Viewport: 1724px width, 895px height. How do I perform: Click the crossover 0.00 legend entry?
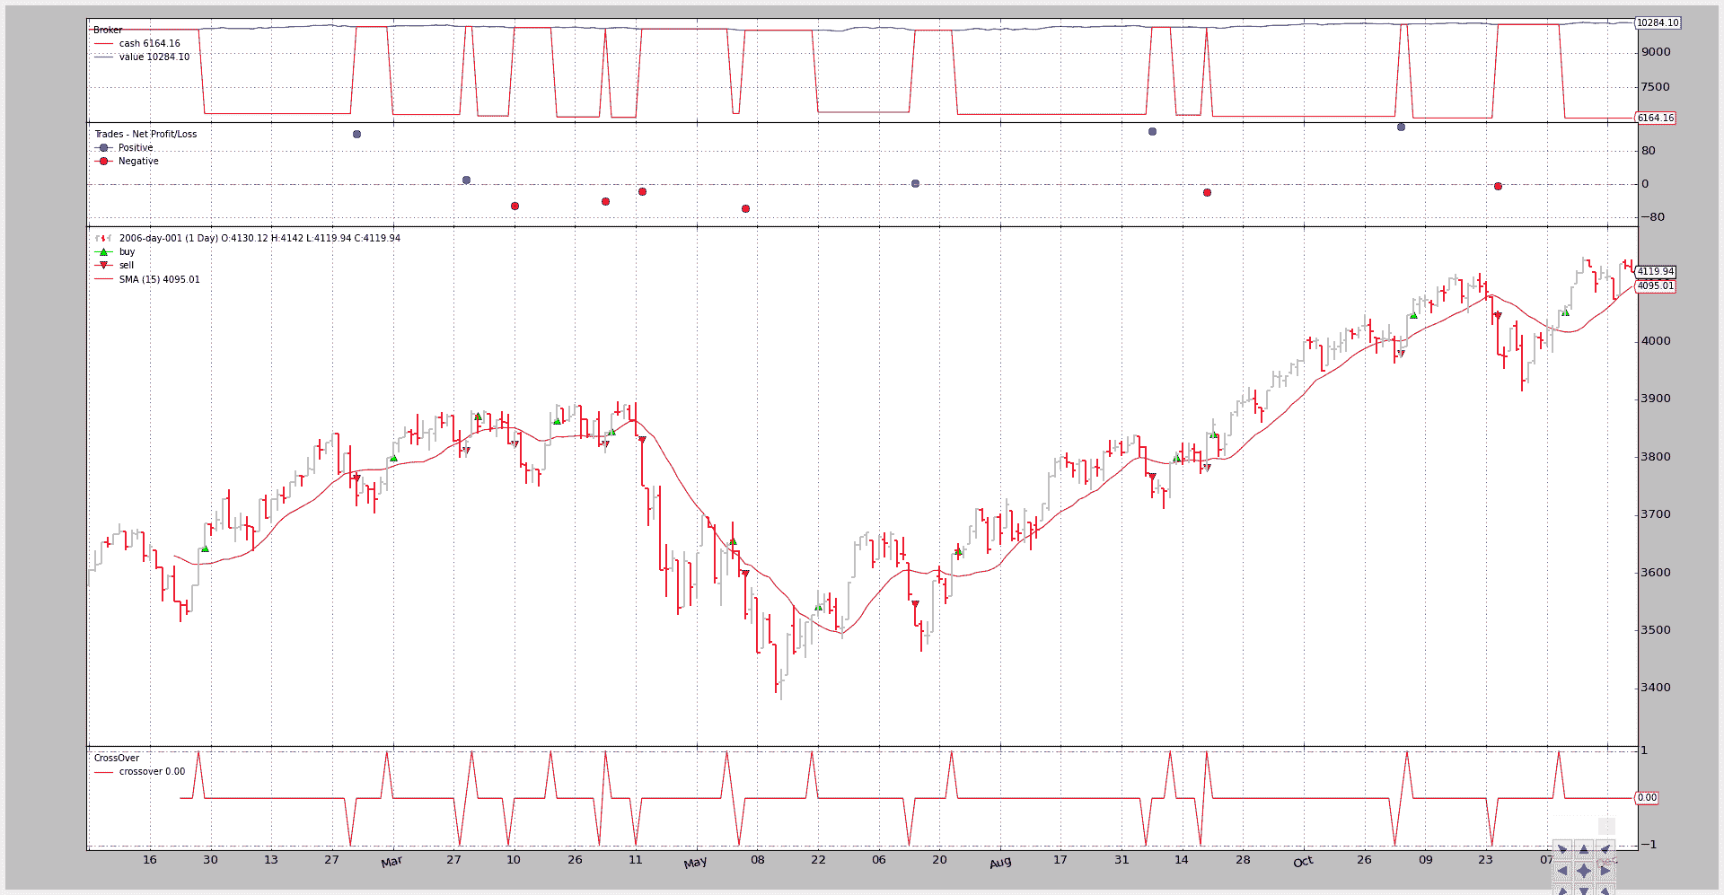coord(152,772)
